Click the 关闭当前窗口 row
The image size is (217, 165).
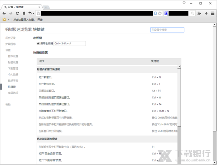point(107,91)
